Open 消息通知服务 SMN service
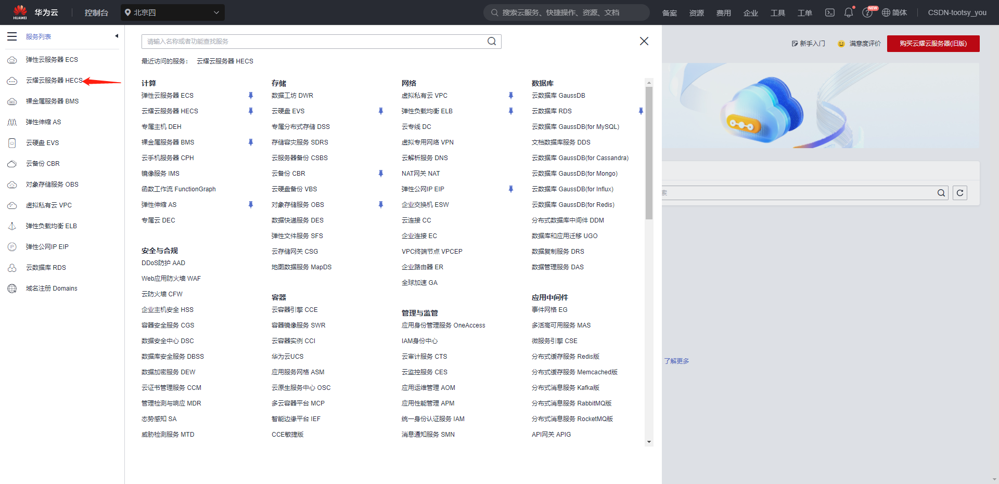Screen dimensions: 999x484 pyautogui.click(x=428, y=435)
